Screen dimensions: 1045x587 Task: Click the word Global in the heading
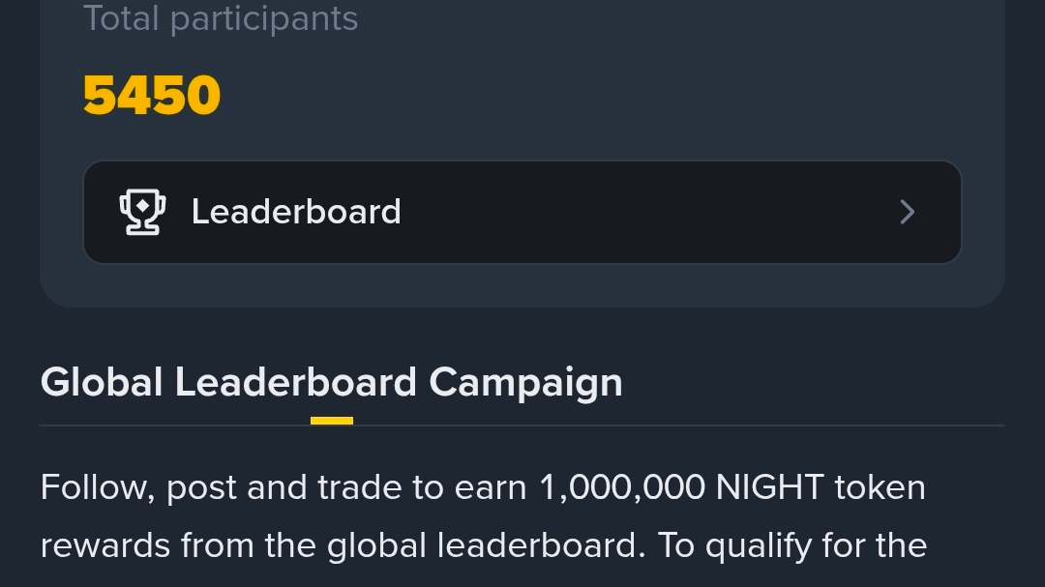[102, 382]
